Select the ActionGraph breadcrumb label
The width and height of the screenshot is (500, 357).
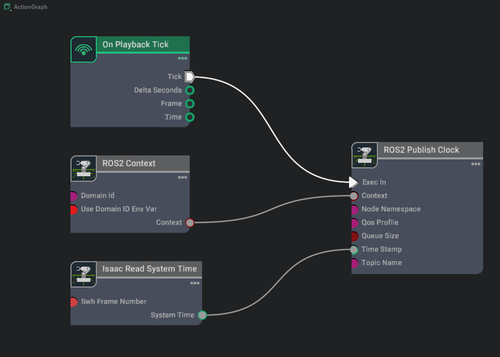(x=31, y=7)
